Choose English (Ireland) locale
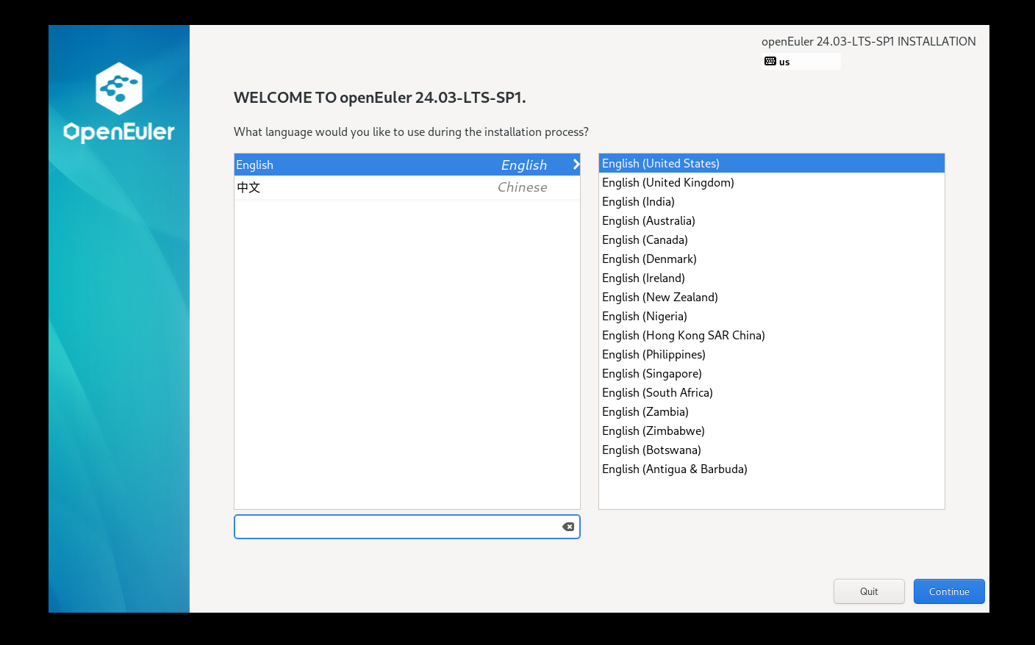The image size is (1035, 645). coord(772,278)
